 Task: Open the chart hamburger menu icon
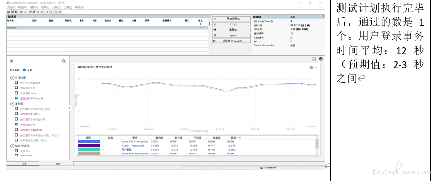point(311,67)
